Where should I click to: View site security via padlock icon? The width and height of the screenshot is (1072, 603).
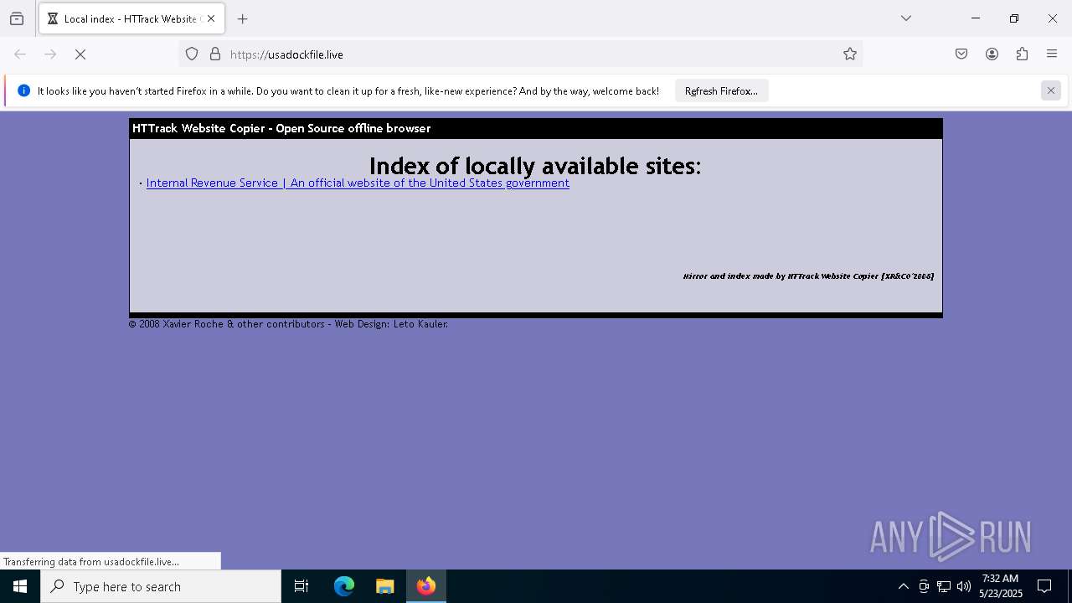click(x=215, y=54)
